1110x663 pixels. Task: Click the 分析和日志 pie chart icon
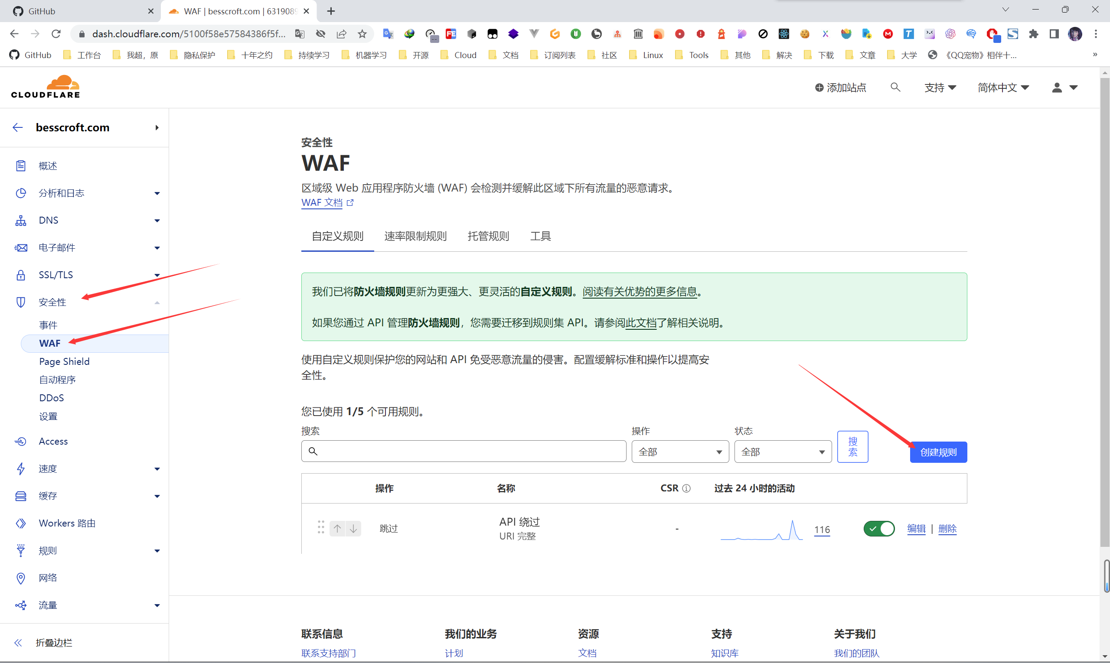point(20,193)
